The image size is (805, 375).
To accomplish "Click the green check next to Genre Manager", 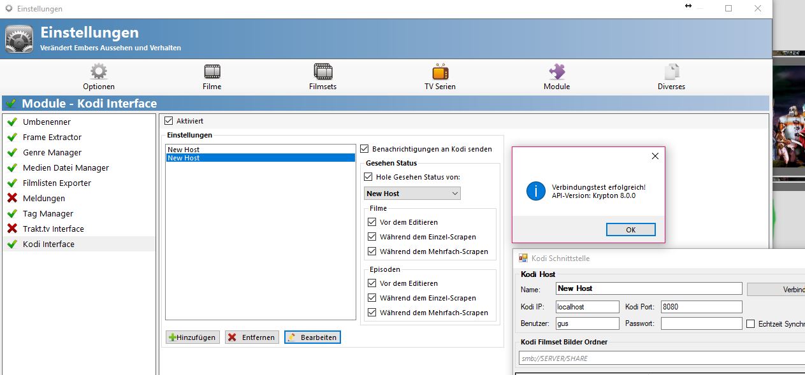I will coord(12,152).
